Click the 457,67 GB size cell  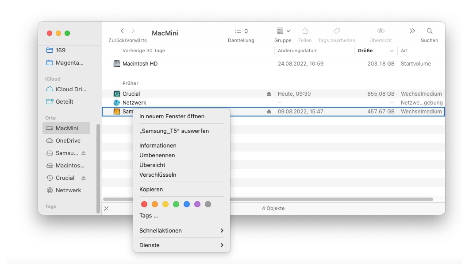pos(381,111)
